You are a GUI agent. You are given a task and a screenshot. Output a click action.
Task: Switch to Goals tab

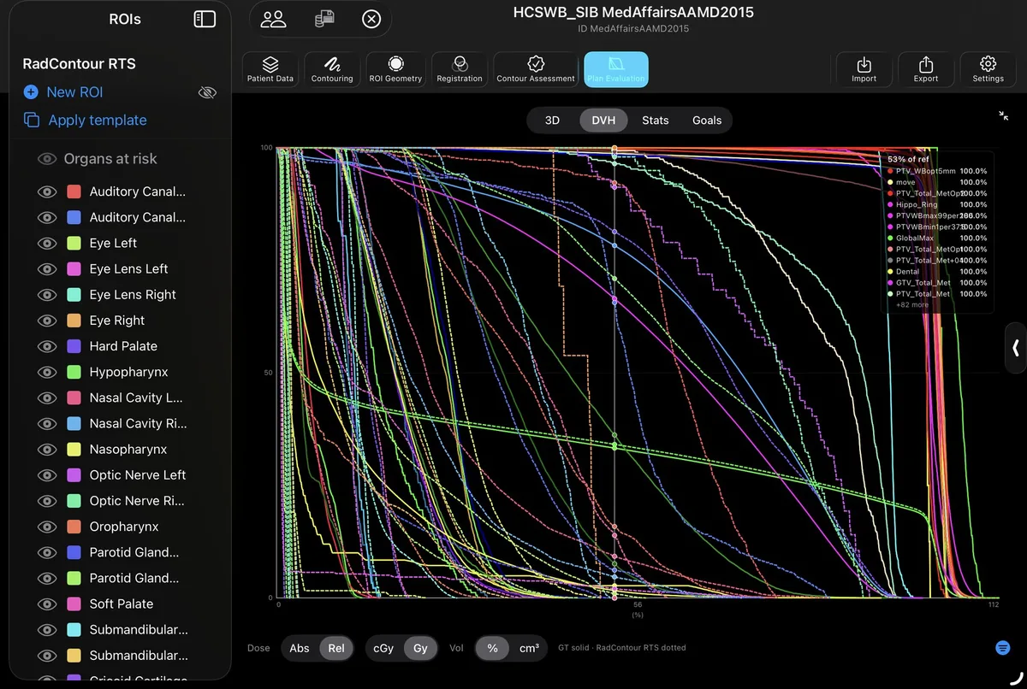(707, 121)
